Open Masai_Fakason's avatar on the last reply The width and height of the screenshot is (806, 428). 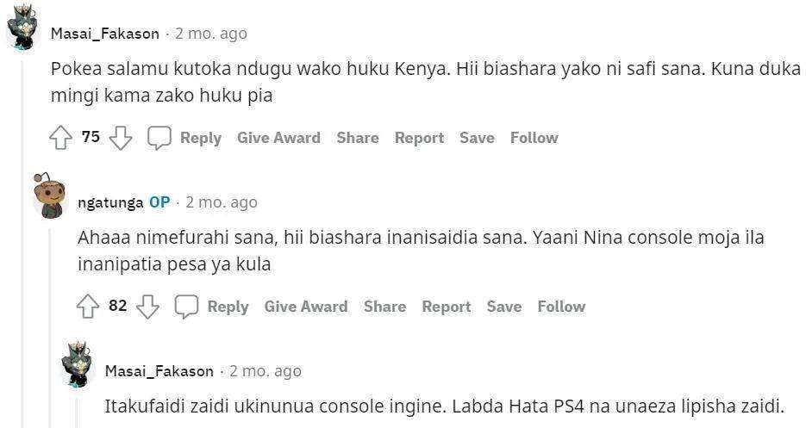[x=78, y=364]
